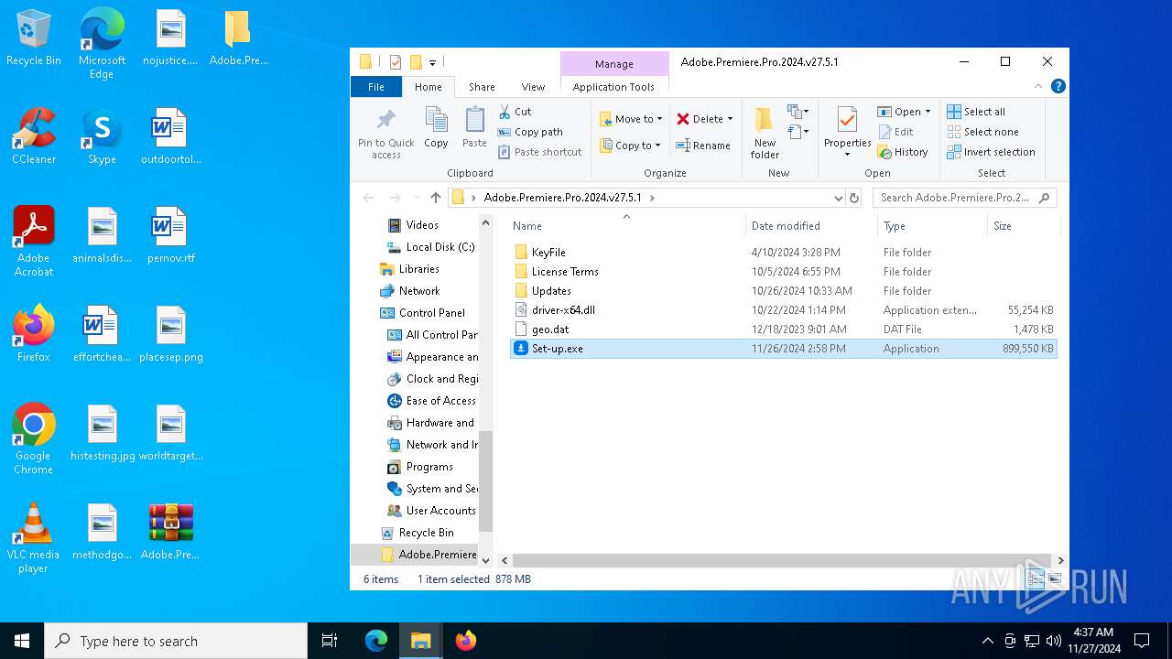Select the Updates folder
The width and height of the screenshot is (1172, 659).
click(783, 291)
